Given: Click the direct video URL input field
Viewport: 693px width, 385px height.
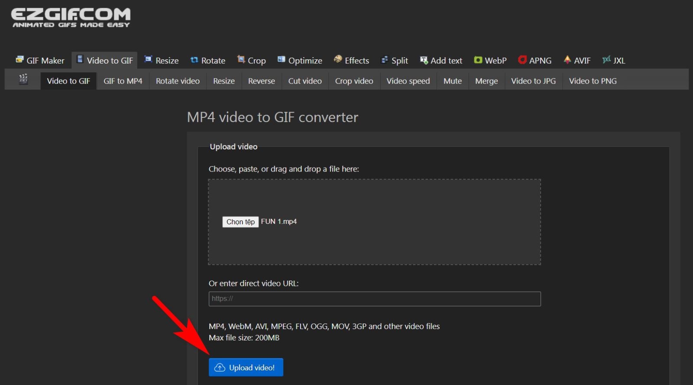Looking at the screenshot, I should click(x=374, y=299).
